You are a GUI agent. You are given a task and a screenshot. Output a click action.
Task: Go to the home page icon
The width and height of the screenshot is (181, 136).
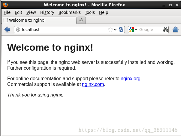[176, 30]
